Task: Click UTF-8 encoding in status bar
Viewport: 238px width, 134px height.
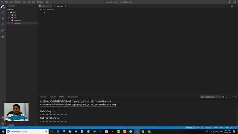Action: pyautogui.click(x=216, y=128)
